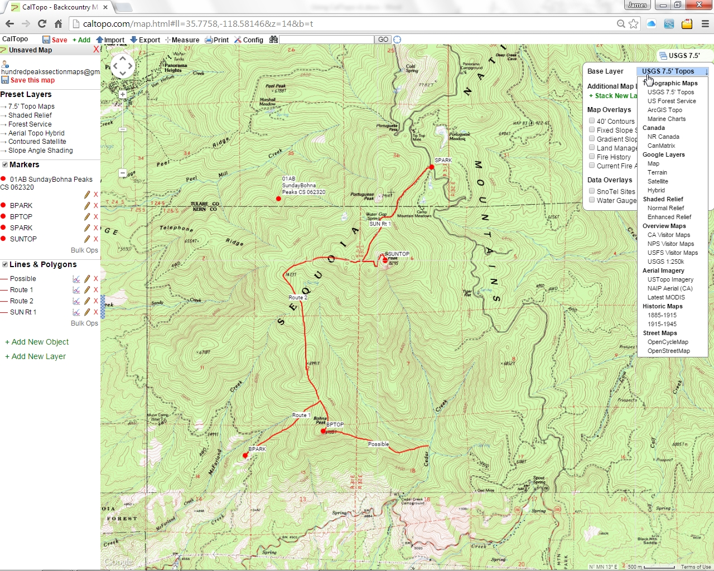The image size is (714, 571).
Task: Edit the SPARK marker with its pencil
Action: click(x=87, y=228)
